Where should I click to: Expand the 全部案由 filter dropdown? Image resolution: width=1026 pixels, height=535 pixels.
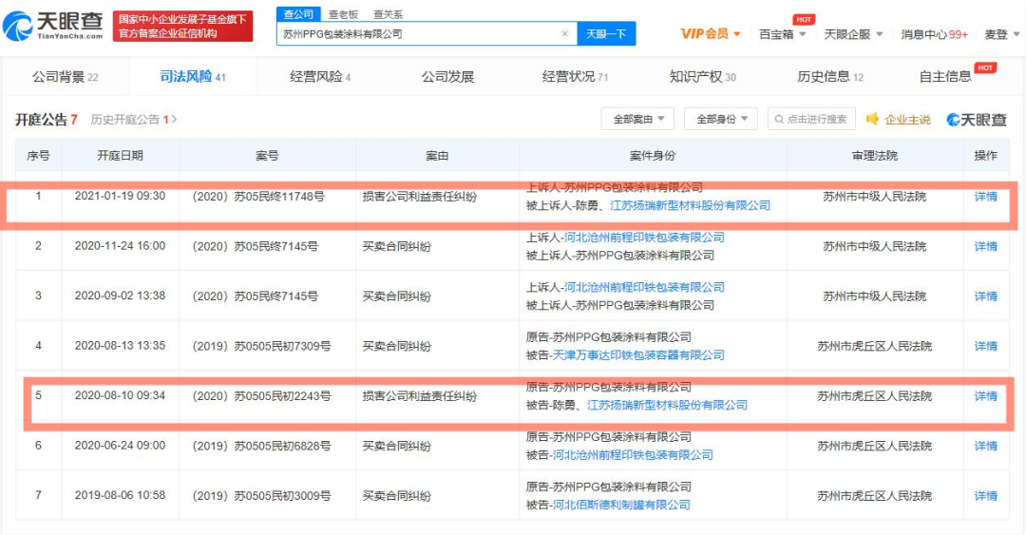tap(638, 119)
